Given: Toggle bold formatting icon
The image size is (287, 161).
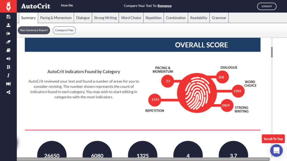Looking at the screenshot, I should coord(8,67).
